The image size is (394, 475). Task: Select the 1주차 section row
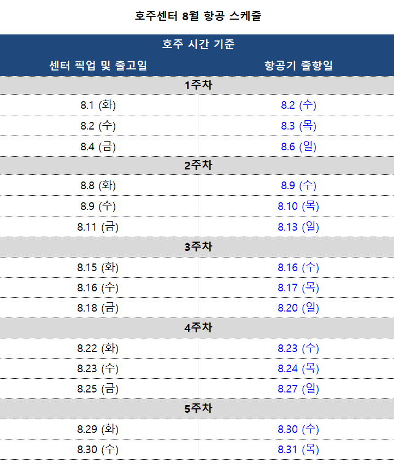(x=197, y=85)
